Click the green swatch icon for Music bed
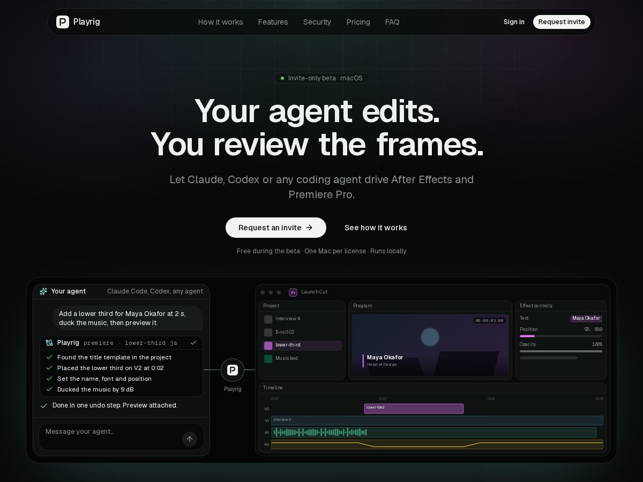 click(268, 358)
